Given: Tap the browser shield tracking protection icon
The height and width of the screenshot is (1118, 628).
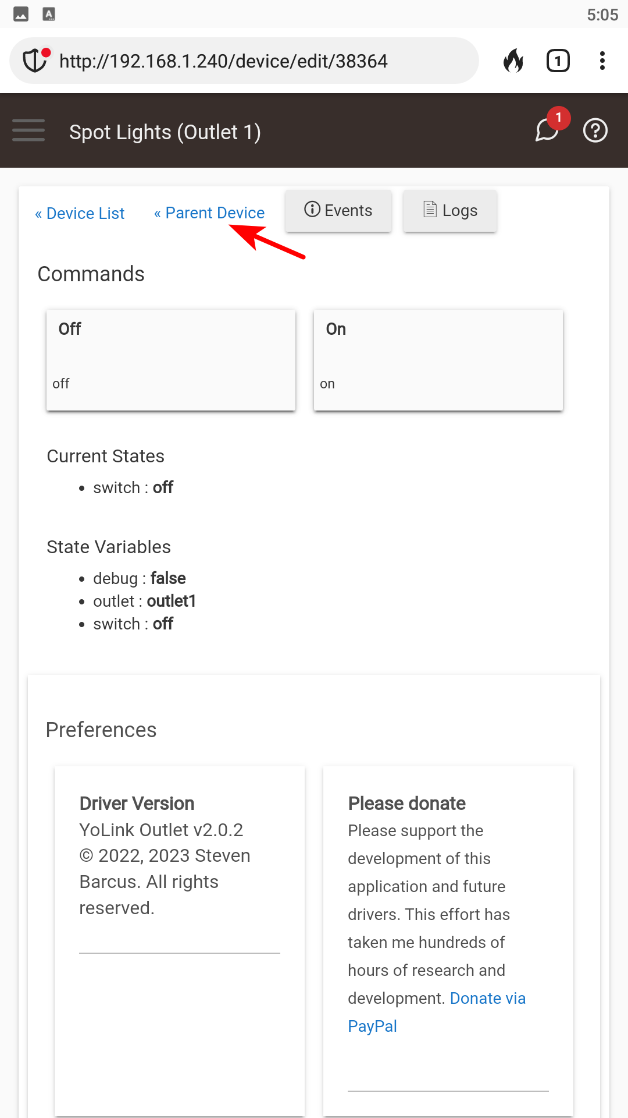Looking at the screenshot, I should click(35, 61).
